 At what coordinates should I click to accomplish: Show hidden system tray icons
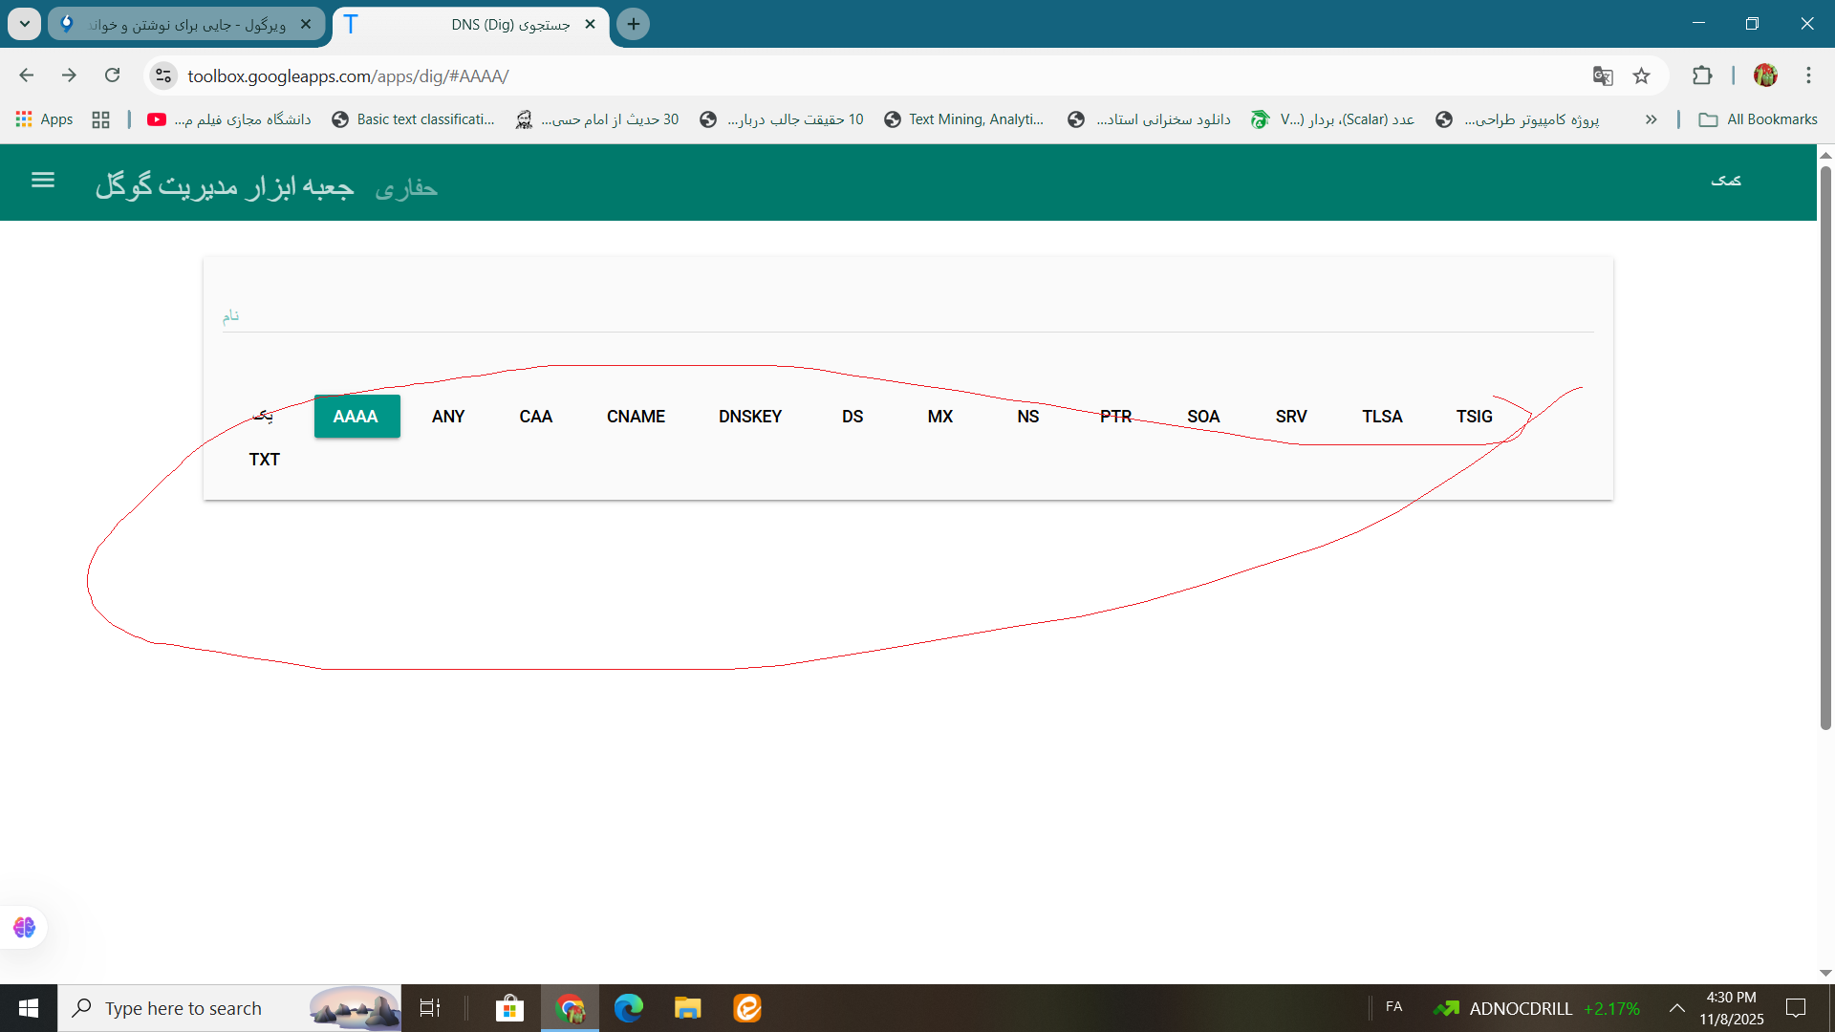click(x=1677, y=1008)
